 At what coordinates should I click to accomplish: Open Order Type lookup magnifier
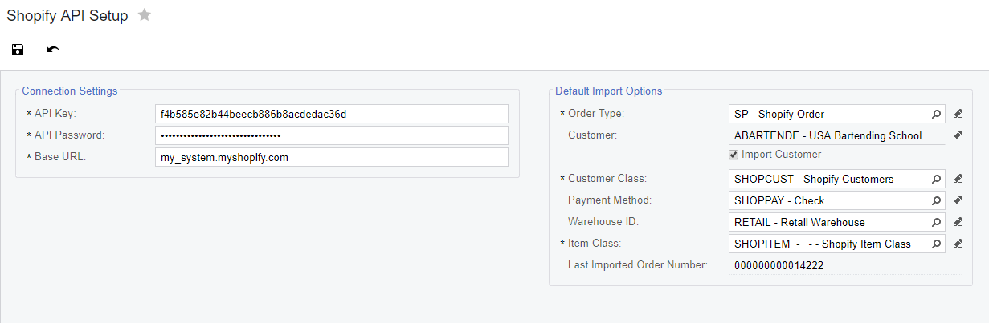point(937,114)
